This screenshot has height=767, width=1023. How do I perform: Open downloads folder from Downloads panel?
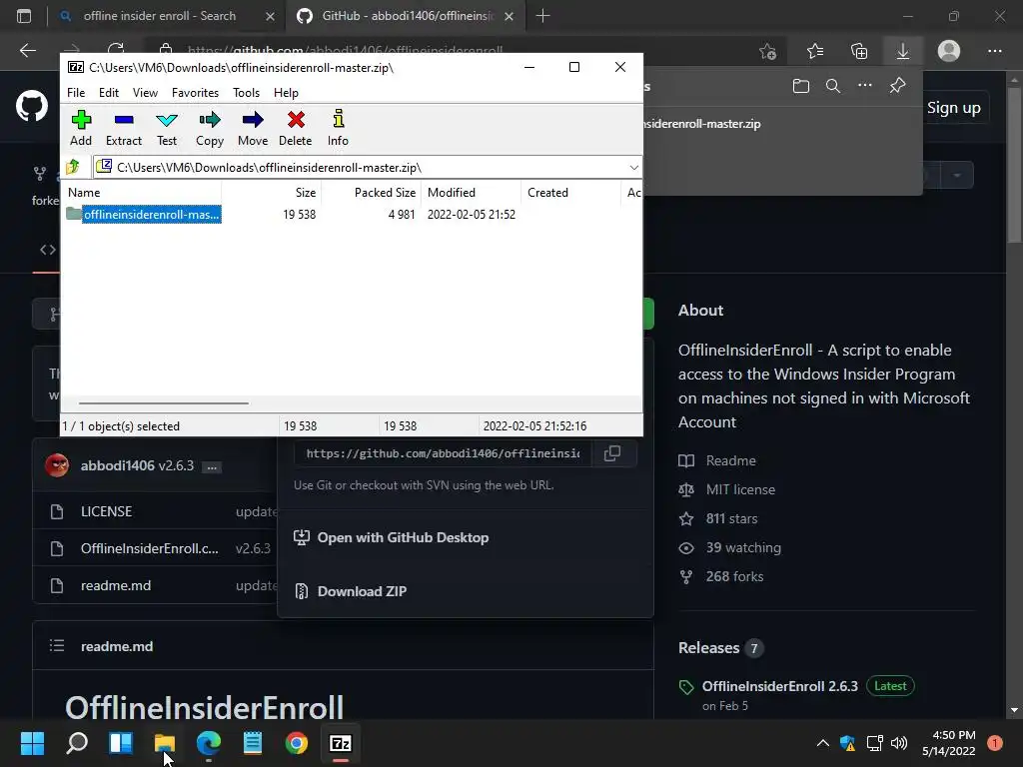click(801, 86)
